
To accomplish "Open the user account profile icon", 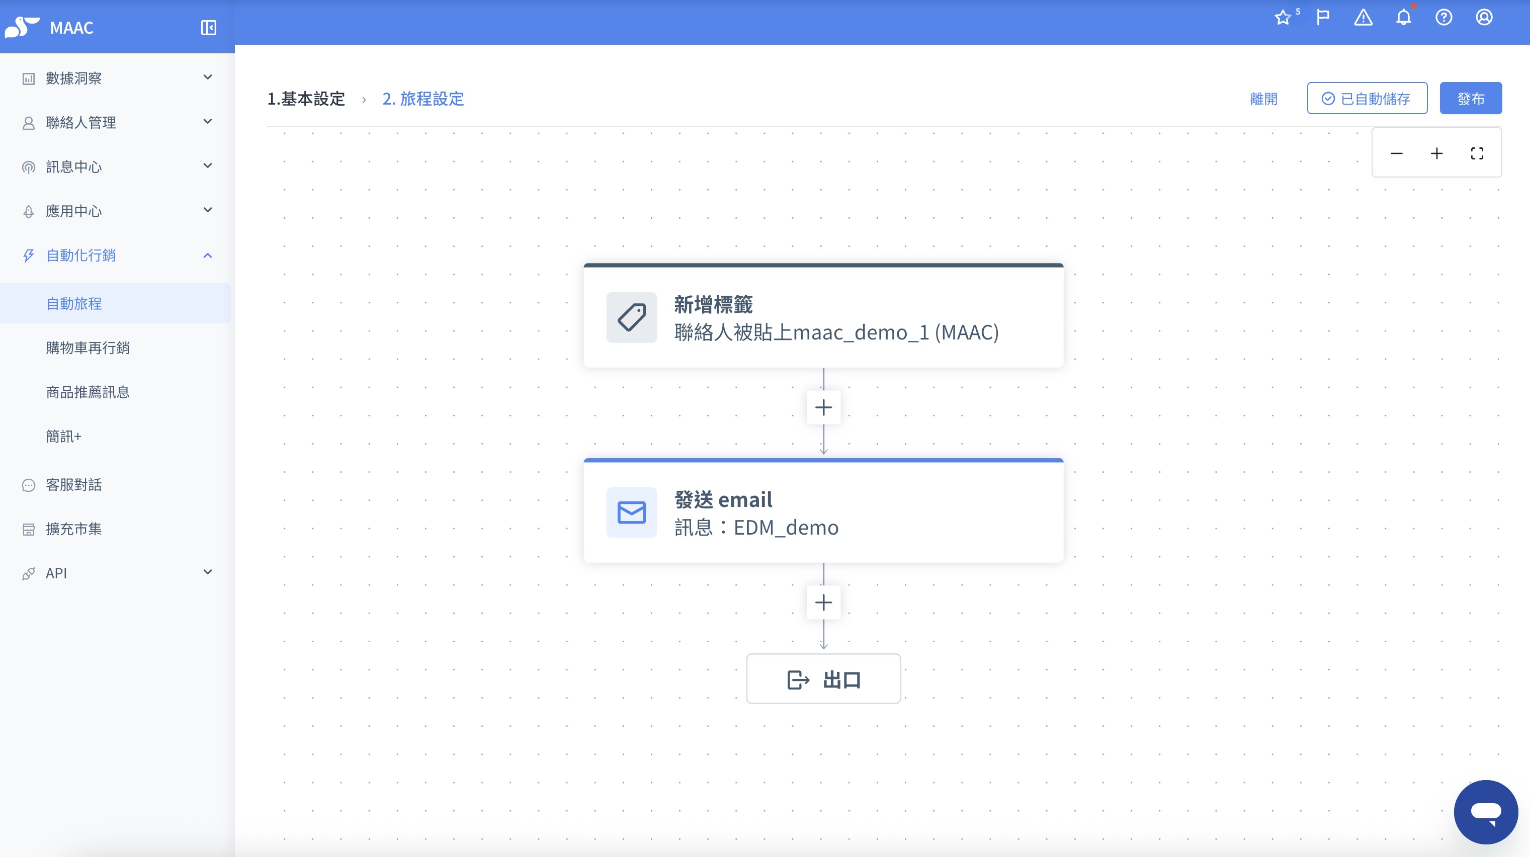I will tap(1484, 17).
